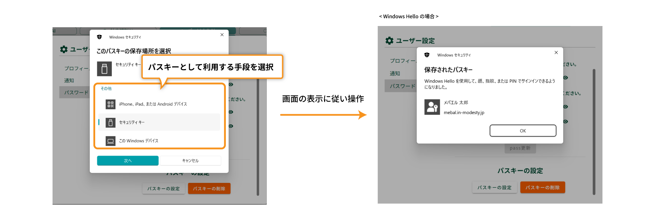Choose the セキュリティ キー option row
The image size is (655, 219).
click(159, 123)
